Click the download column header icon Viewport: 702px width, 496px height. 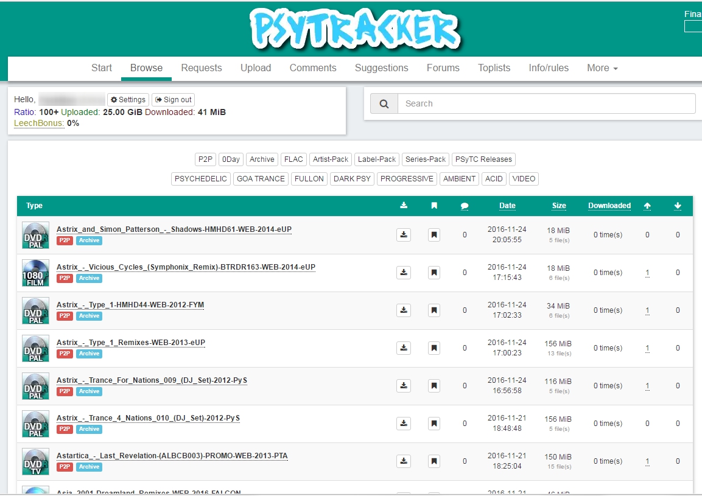(x=404, y=206)
